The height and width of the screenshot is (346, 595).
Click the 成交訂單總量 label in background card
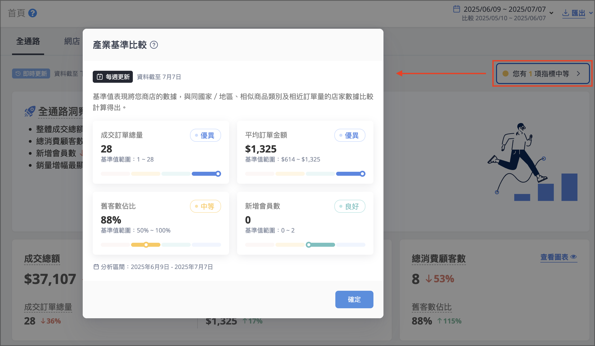(48, 307)
